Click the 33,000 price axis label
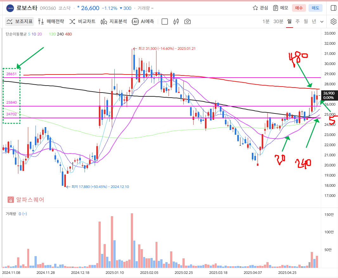Screen dimensions: 338x278 330,33
